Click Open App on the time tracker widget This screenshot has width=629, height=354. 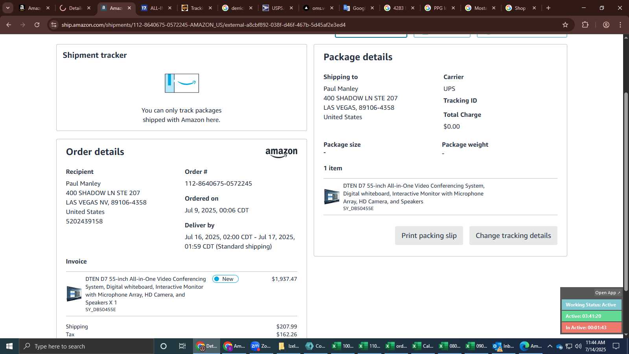pyautogui.click(x=607, y=293)
